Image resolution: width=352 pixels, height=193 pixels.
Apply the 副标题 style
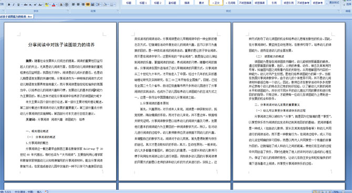[172, 3]
